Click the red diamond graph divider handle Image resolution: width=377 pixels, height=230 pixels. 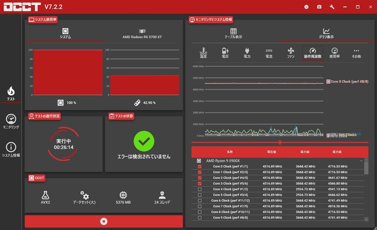[x=280, y=142]
